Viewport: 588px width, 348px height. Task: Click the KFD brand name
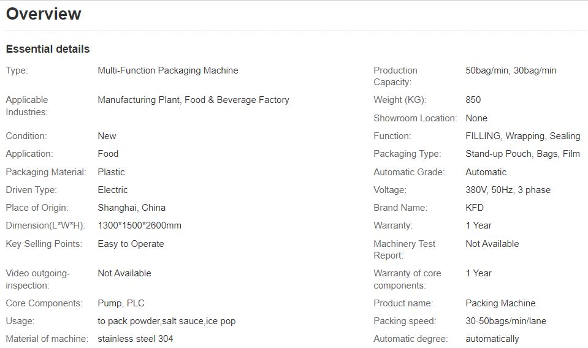[475, 208]
